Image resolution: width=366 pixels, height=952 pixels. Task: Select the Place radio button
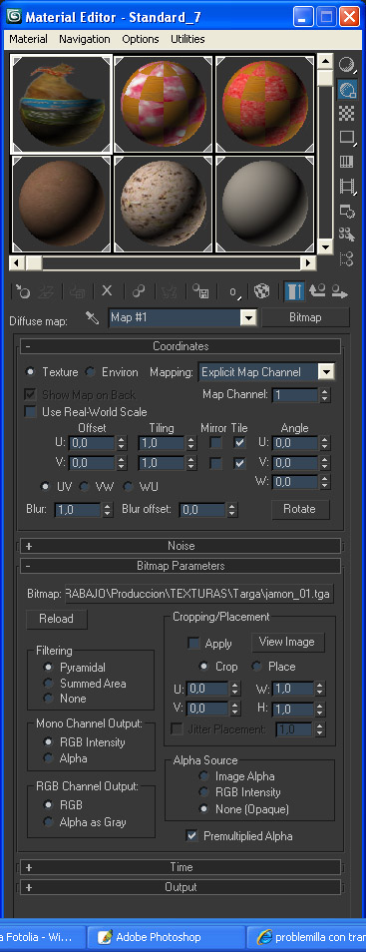pos(257,666)
